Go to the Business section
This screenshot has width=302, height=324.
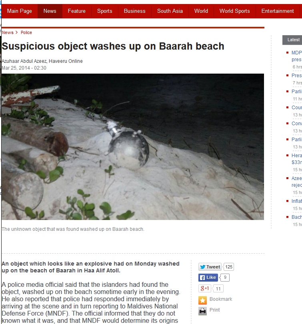(135, 11)
